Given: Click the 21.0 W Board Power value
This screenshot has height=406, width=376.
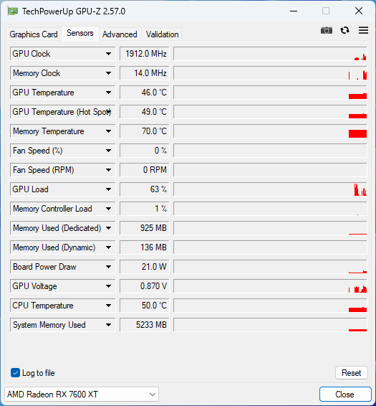Looking at the screenshot, I should [144, 267].
